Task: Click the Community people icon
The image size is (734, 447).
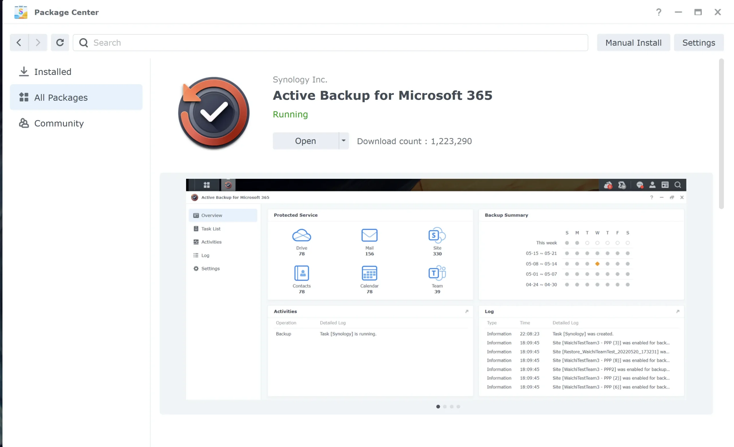Action: [x=24, y=123]
